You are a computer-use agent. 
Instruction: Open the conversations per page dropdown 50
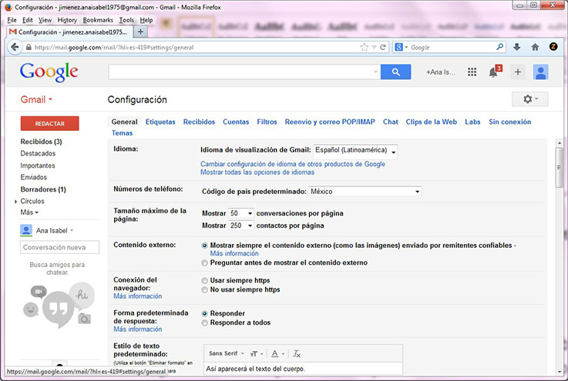click(241, 213)
